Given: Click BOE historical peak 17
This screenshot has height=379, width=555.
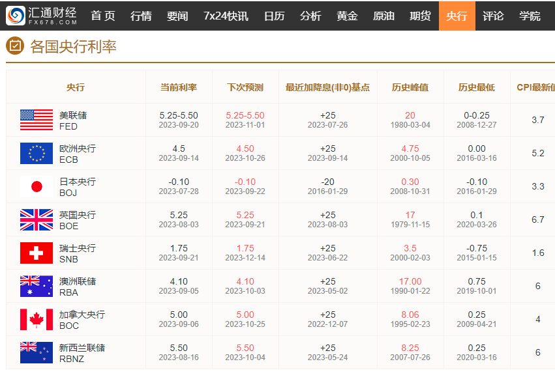Looking at the screenshot, I should (410, 215).
